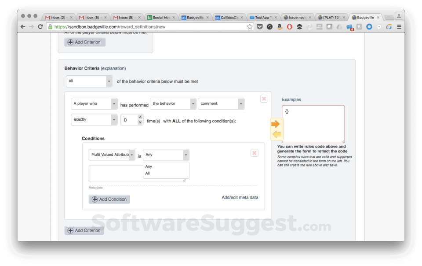
Task: Bookmark this page with the star icon
Action: [250, 27]
